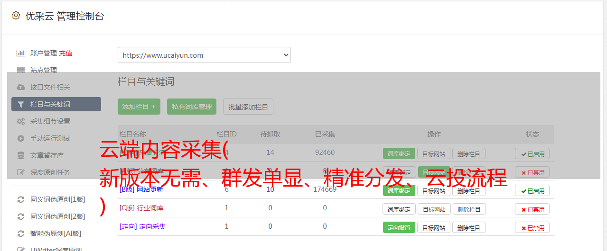Click the edit icon for 深度原创任务
The image size is (607, 251).
click(x=21, y=172)
